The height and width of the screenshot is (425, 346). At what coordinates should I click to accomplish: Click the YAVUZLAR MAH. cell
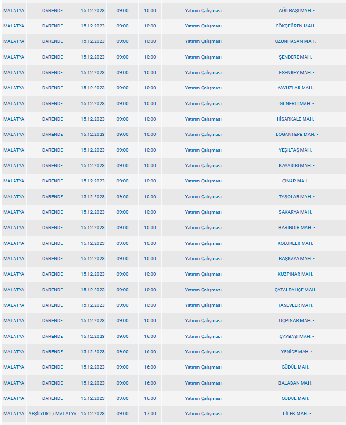click(x=297, y=88)
